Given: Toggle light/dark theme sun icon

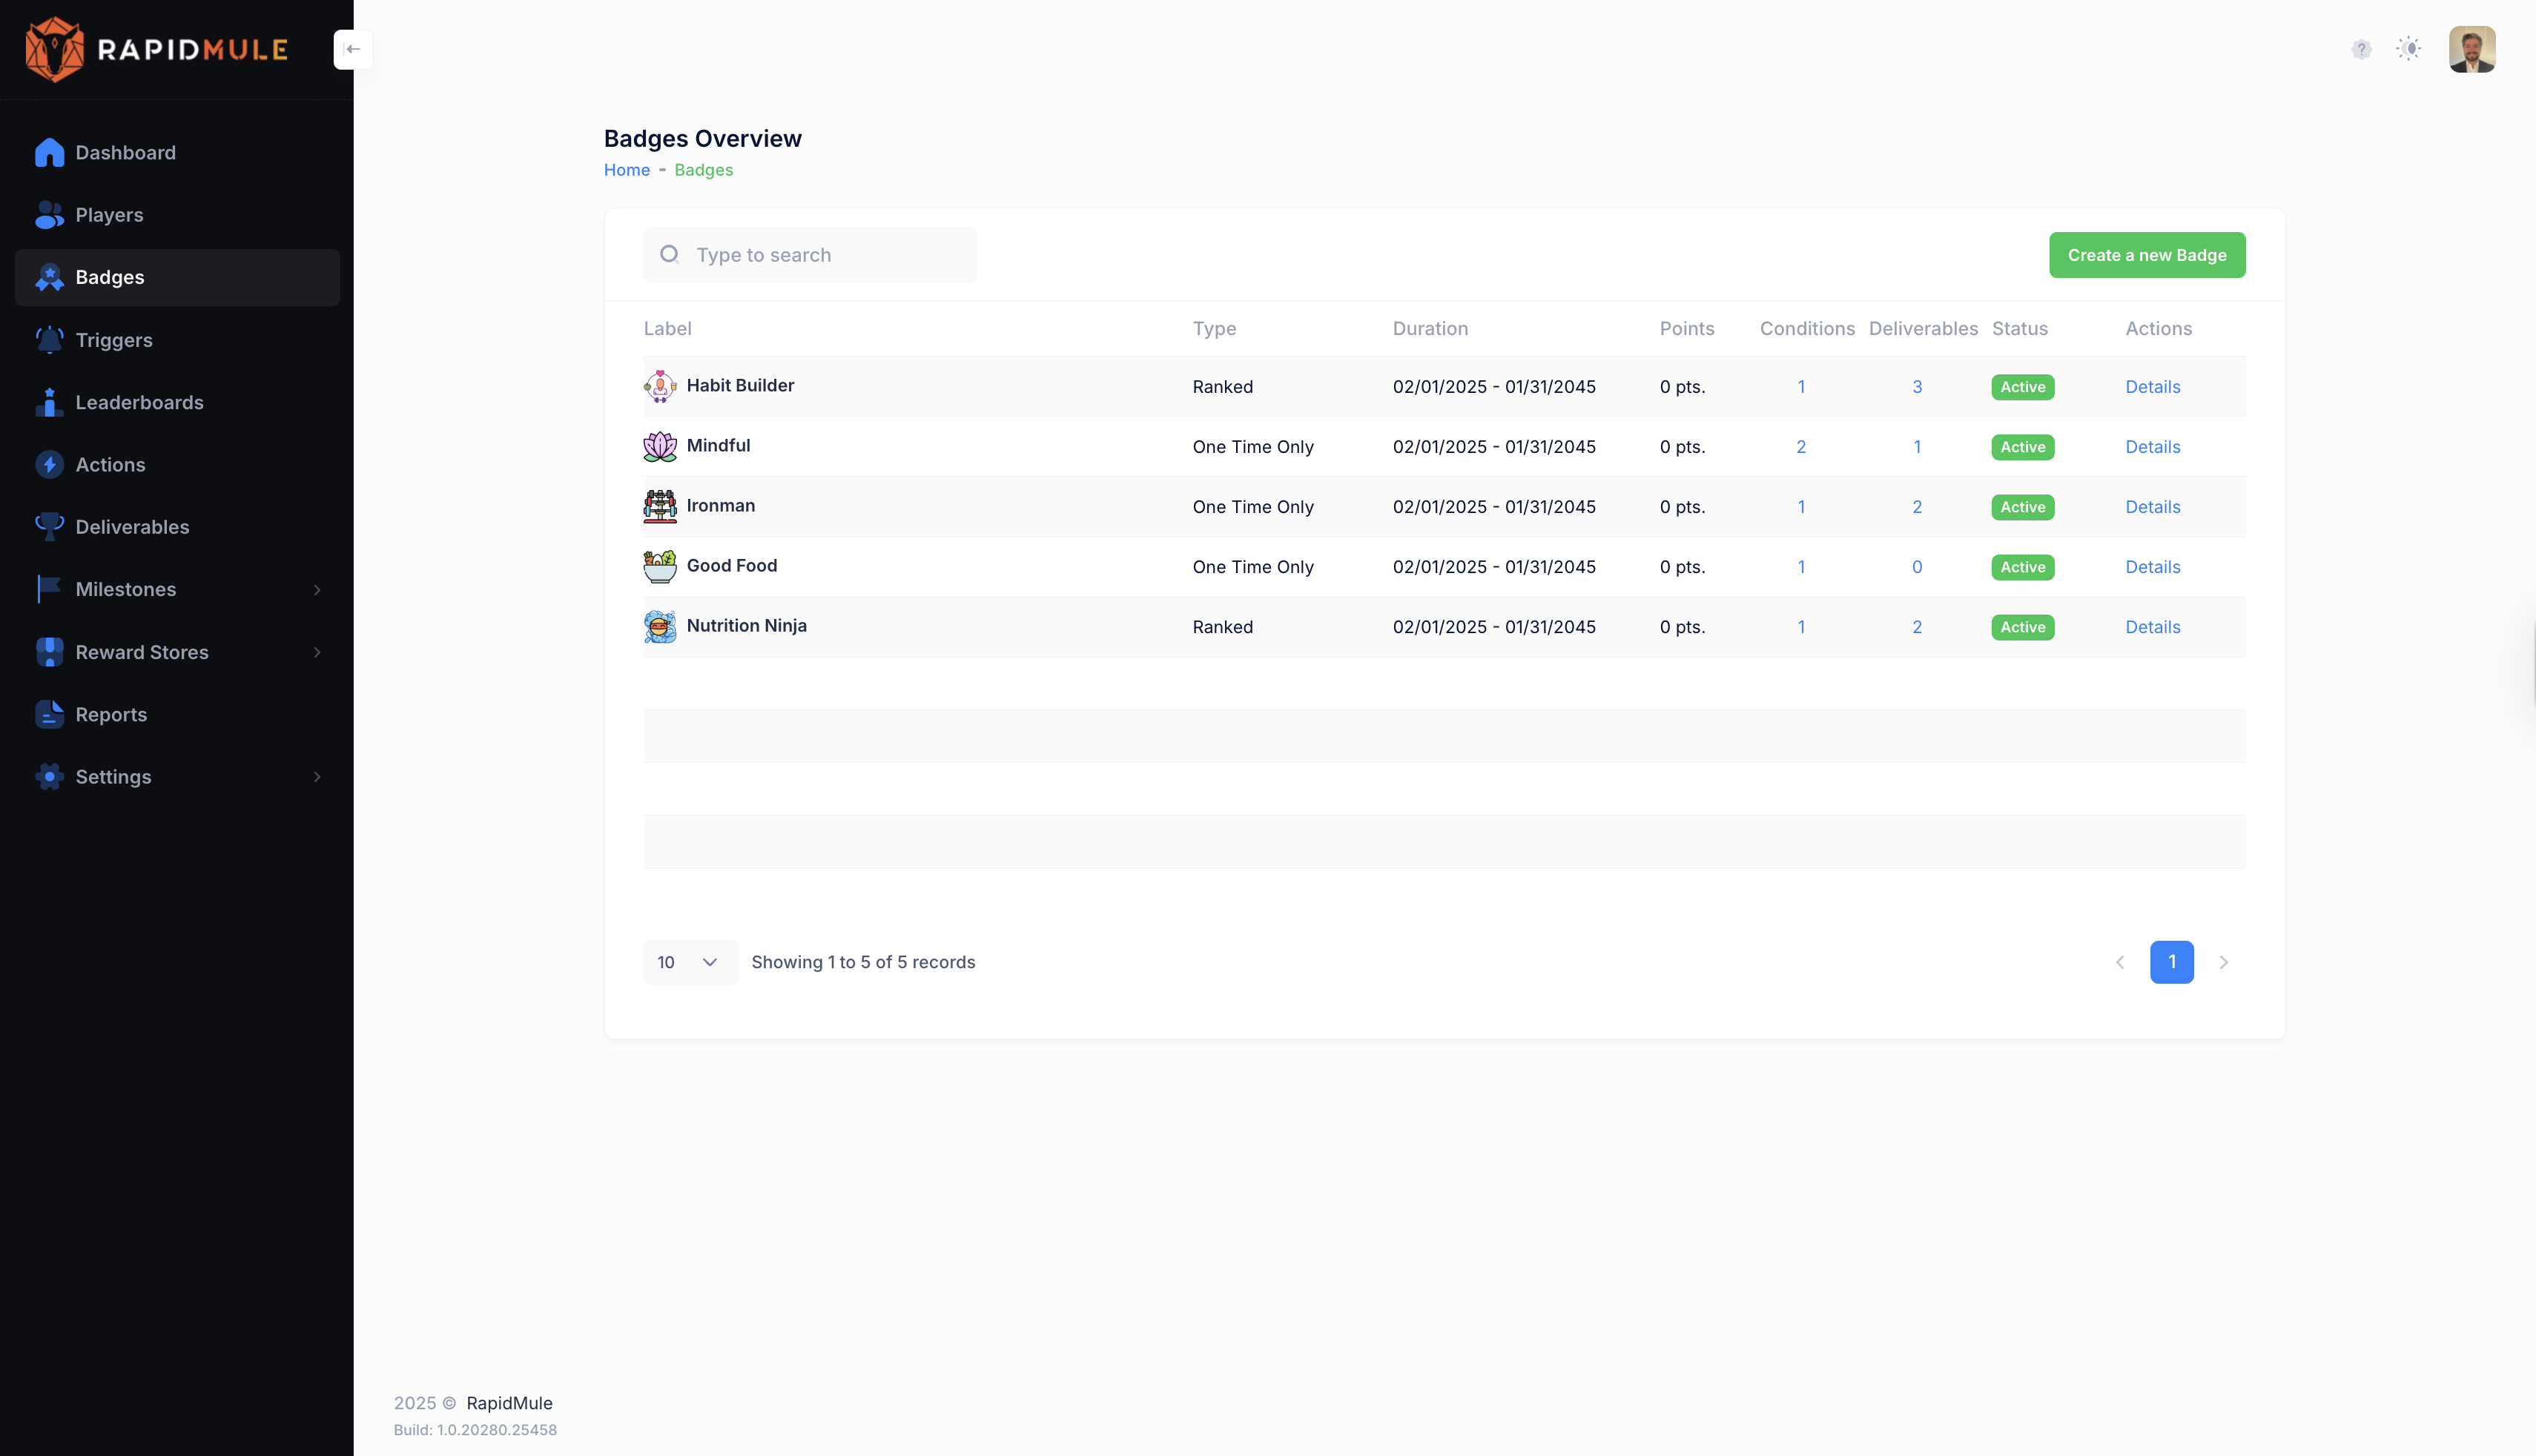Looking at the screenshot, I should click(2409, 49).
